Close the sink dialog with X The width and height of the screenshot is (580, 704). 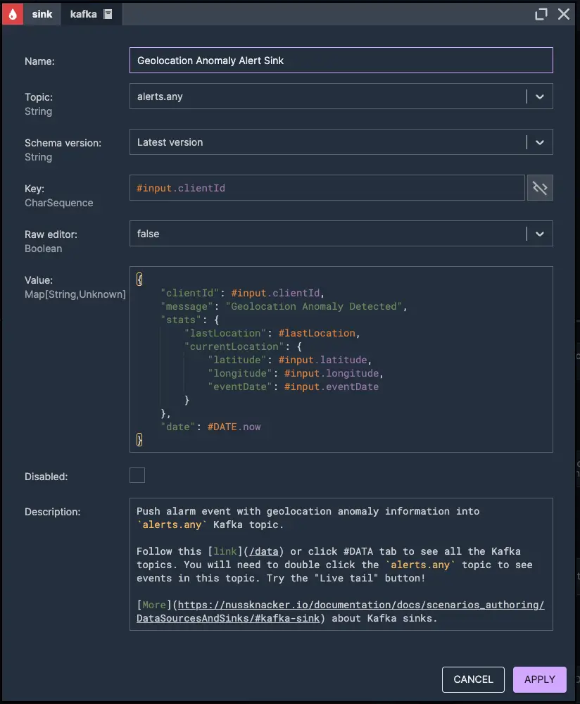[x=564, y=14]
